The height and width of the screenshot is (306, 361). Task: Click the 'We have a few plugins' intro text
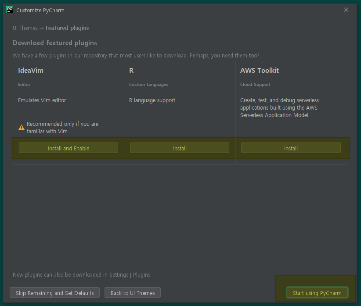[x=136, y=56]
